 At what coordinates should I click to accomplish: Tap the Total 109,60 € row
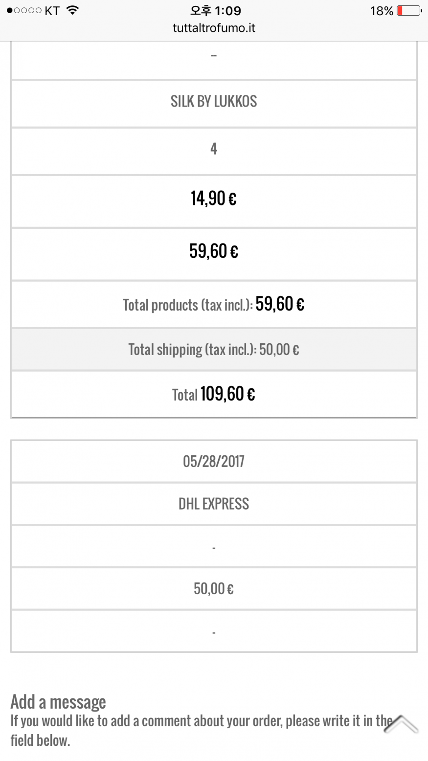(x=214, y=394)
